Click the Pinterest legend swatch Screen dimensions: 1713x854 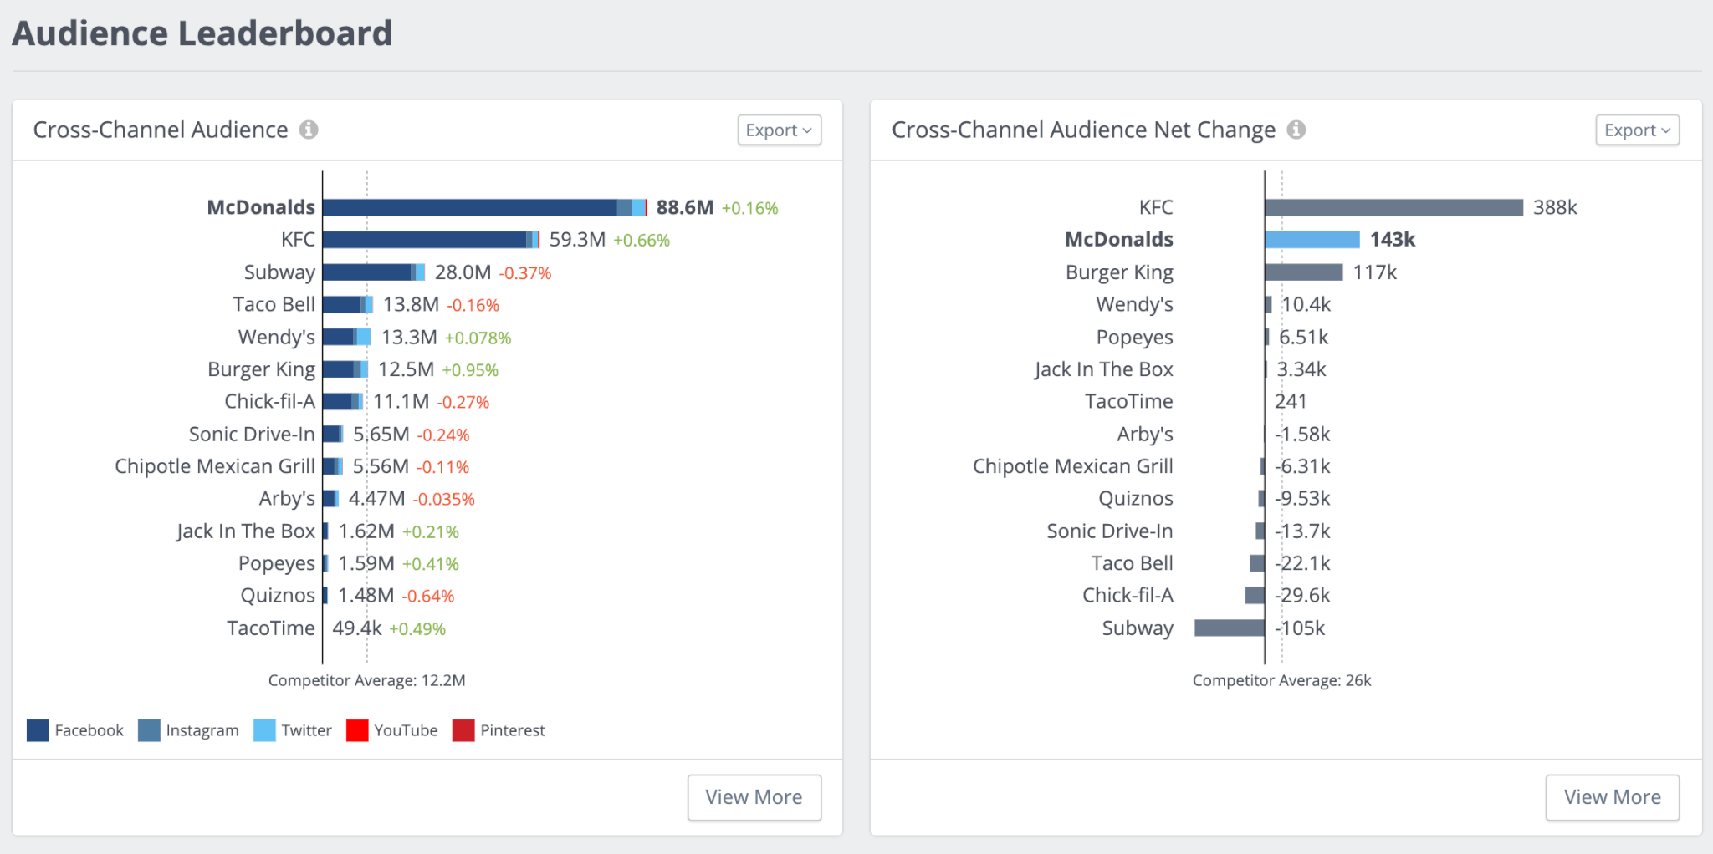(463, 729)
